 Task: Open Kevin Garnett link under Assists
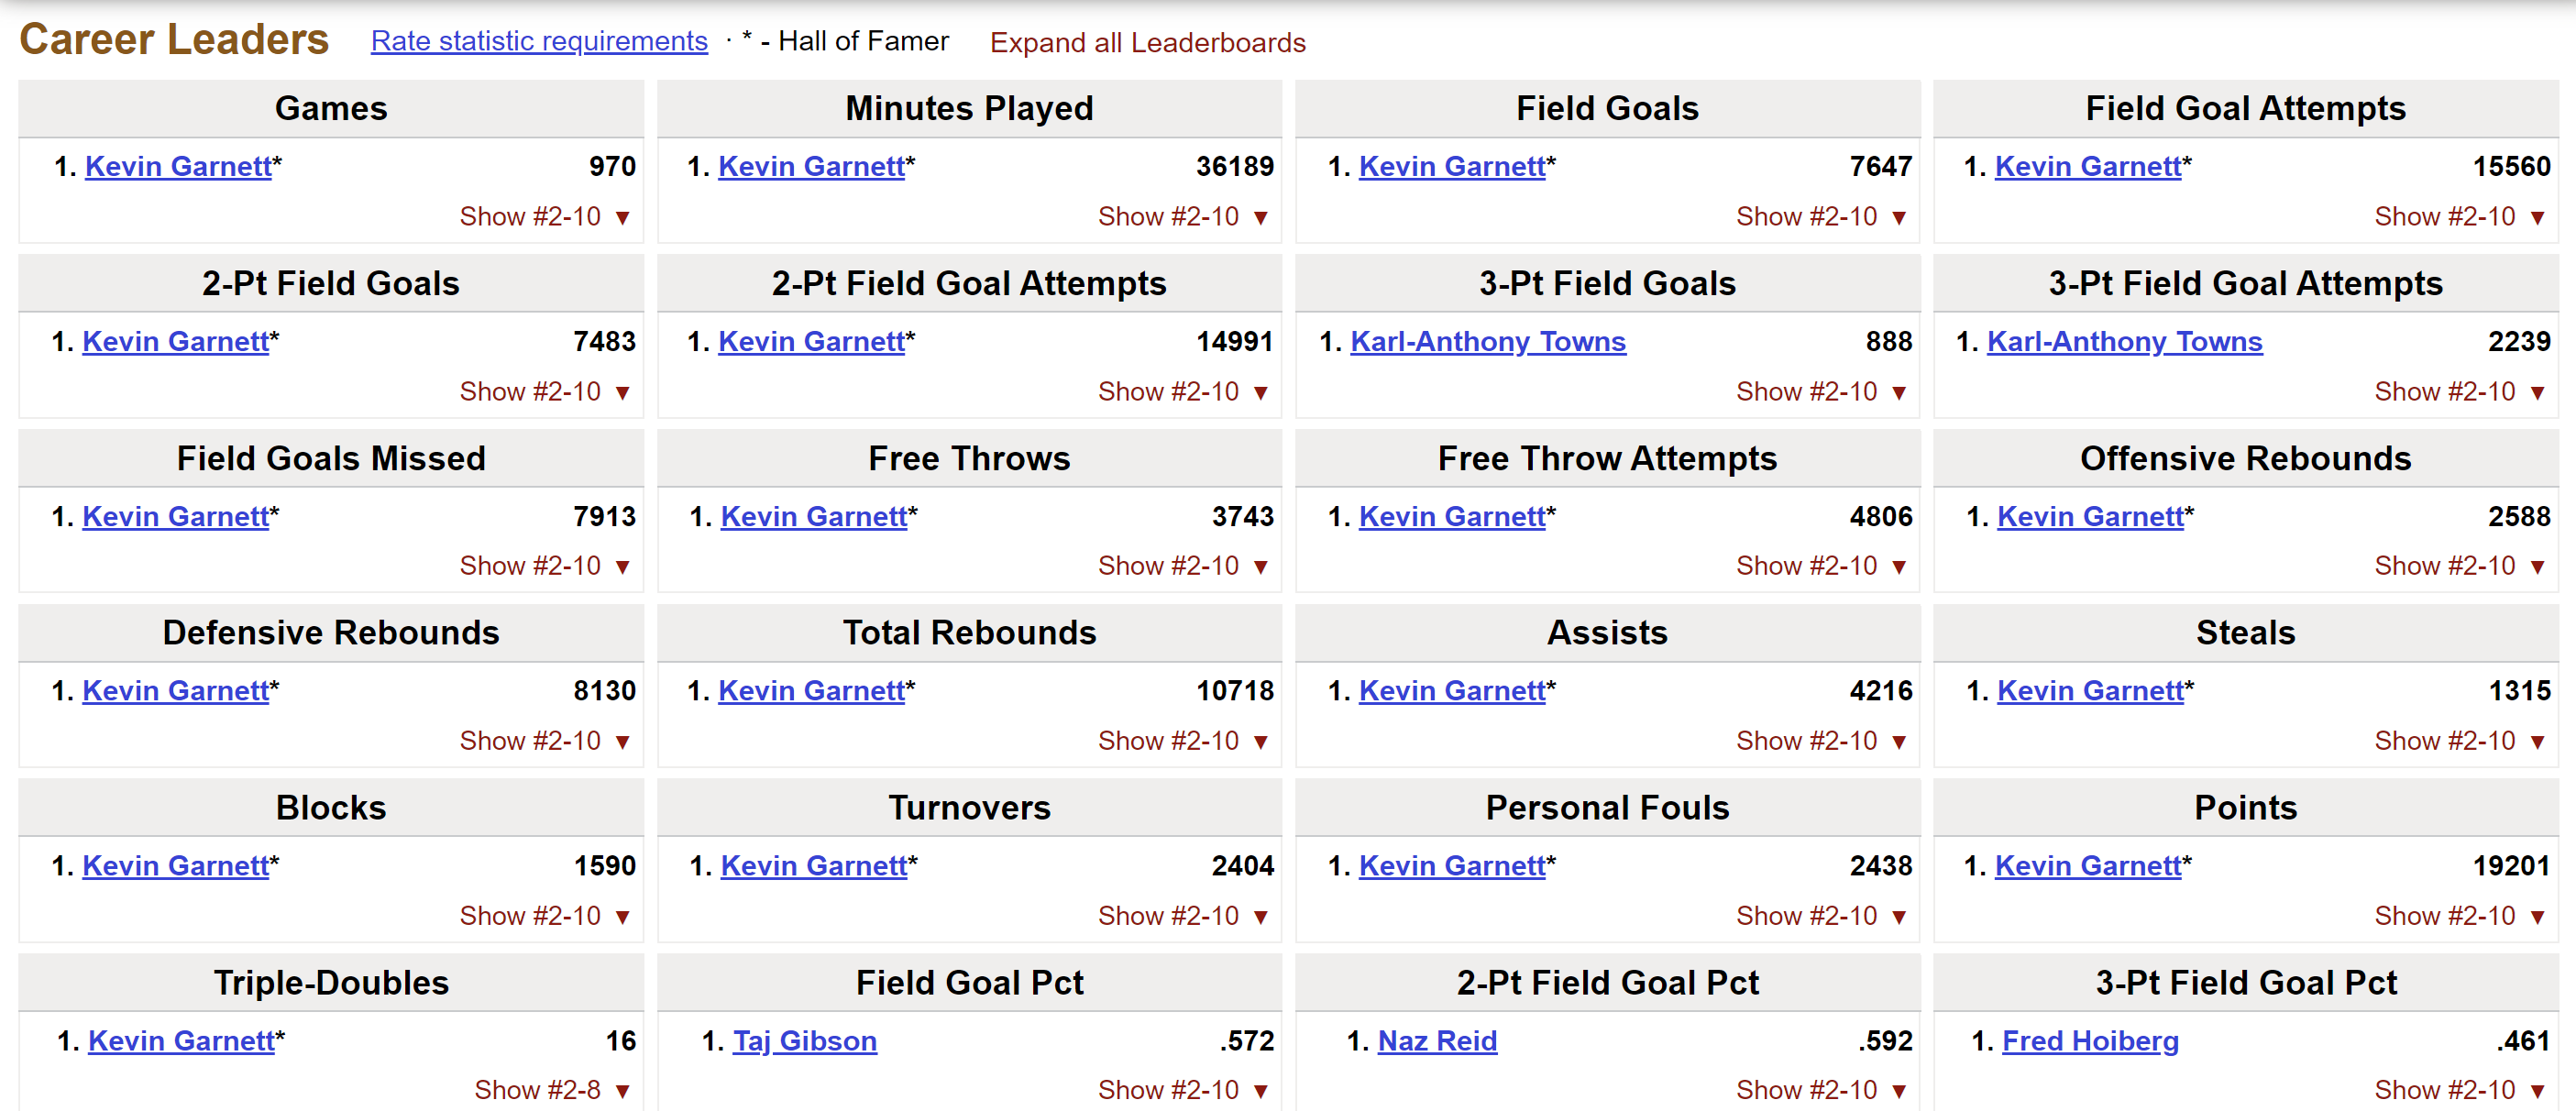click(1452, 690)
